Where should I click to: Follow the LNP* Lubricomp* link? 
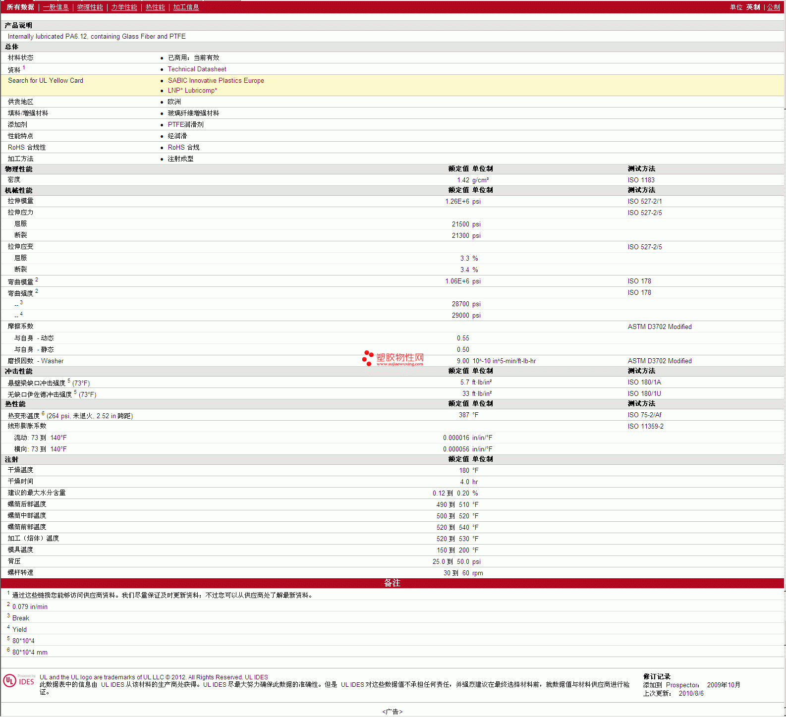pos(192,91)
